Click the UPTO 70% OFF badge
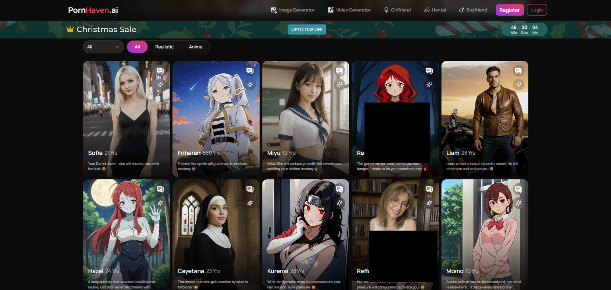Image resolution: width=611 pixels, height=290 pixels. (x=307, y=29)
